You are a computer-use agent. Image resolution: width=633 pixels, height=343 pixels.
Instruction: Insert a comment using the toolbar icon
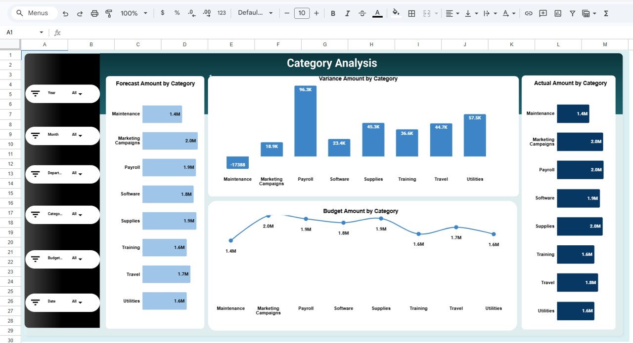click(x=543, y=13)
